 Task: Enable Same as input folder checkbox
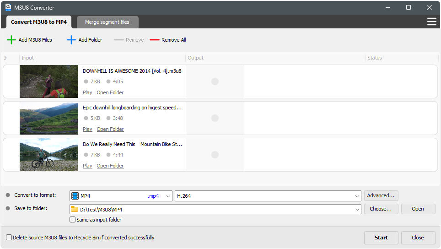(x=72, y=220)
